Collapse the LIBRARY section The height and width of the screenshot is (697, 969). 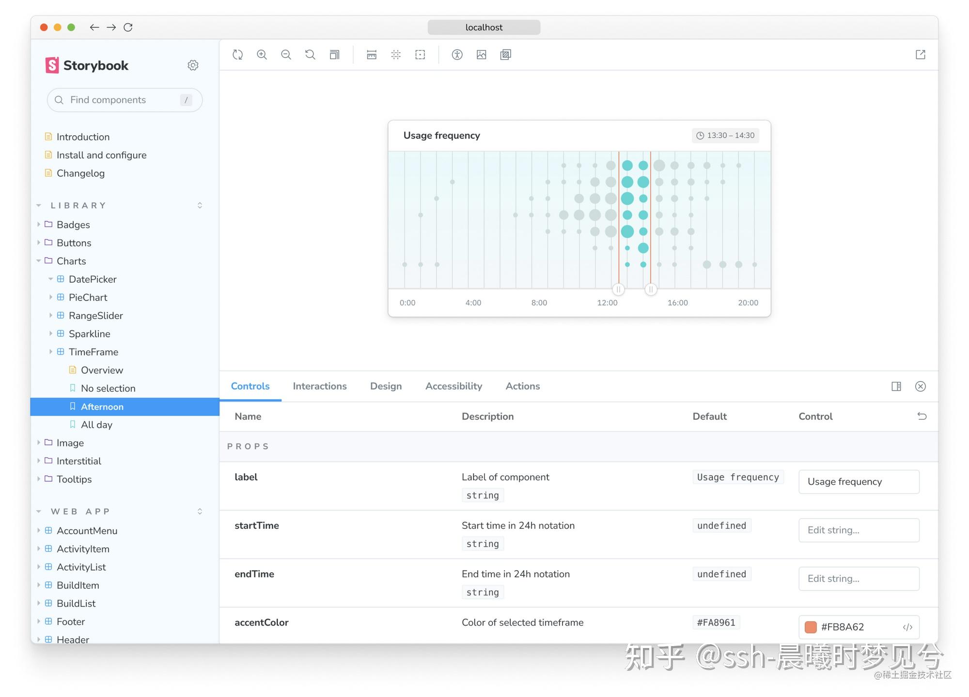pyautogui.click(x=39, y=206)
